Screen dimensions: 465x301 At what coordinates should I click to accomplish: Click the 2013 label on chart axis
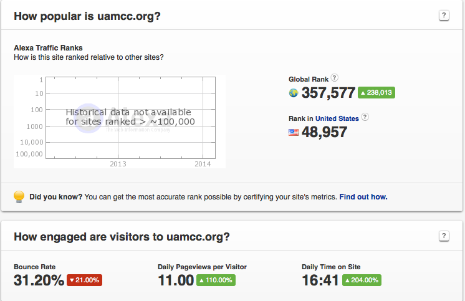point(118,164)
